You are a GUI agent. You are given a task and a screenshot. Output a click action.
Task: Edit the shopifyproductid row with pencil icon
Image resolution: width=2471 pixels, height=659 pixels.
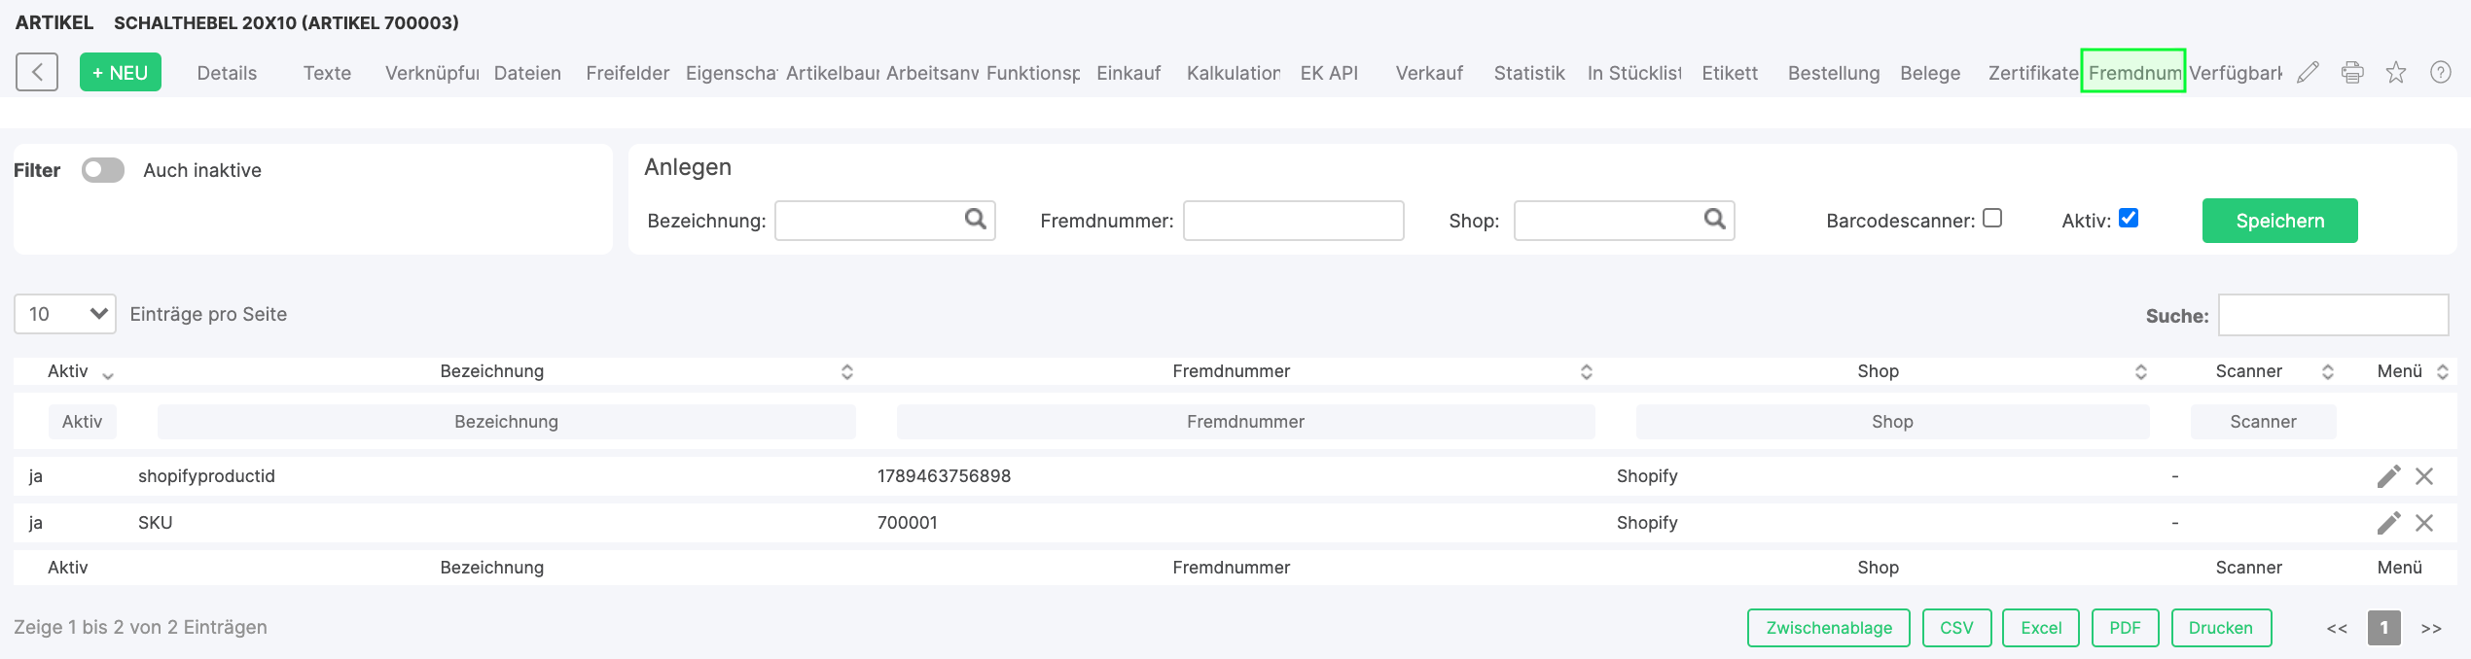(x=2388, y=476)
